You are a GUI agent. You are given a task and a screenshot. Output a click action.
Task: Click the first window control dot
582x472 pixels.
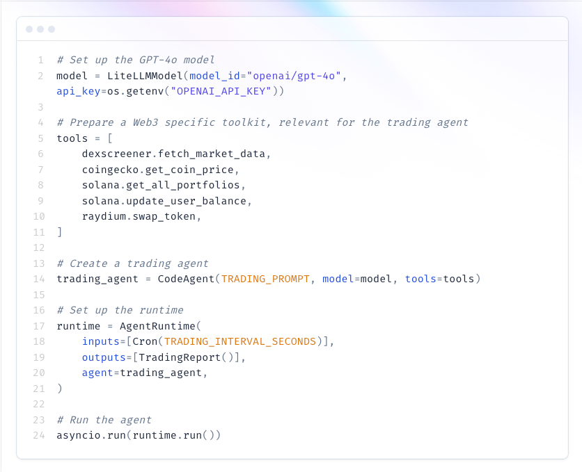29,29
